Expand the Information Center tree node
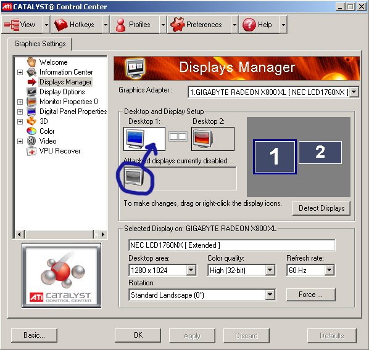 (20, 72)
